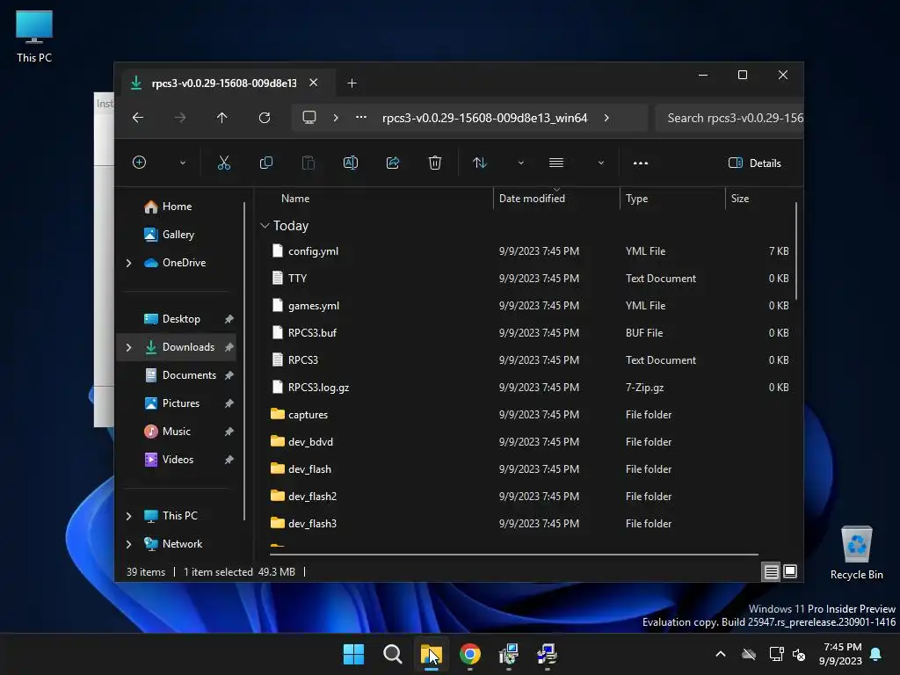Show hidden path via address bar ellipsis
This screenshot has width=900, height=675.
click(361, 118)
